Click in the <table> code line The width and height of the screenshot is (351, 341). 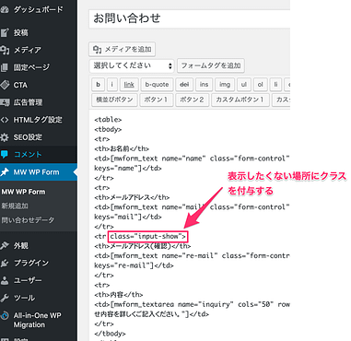coord(108,119)
